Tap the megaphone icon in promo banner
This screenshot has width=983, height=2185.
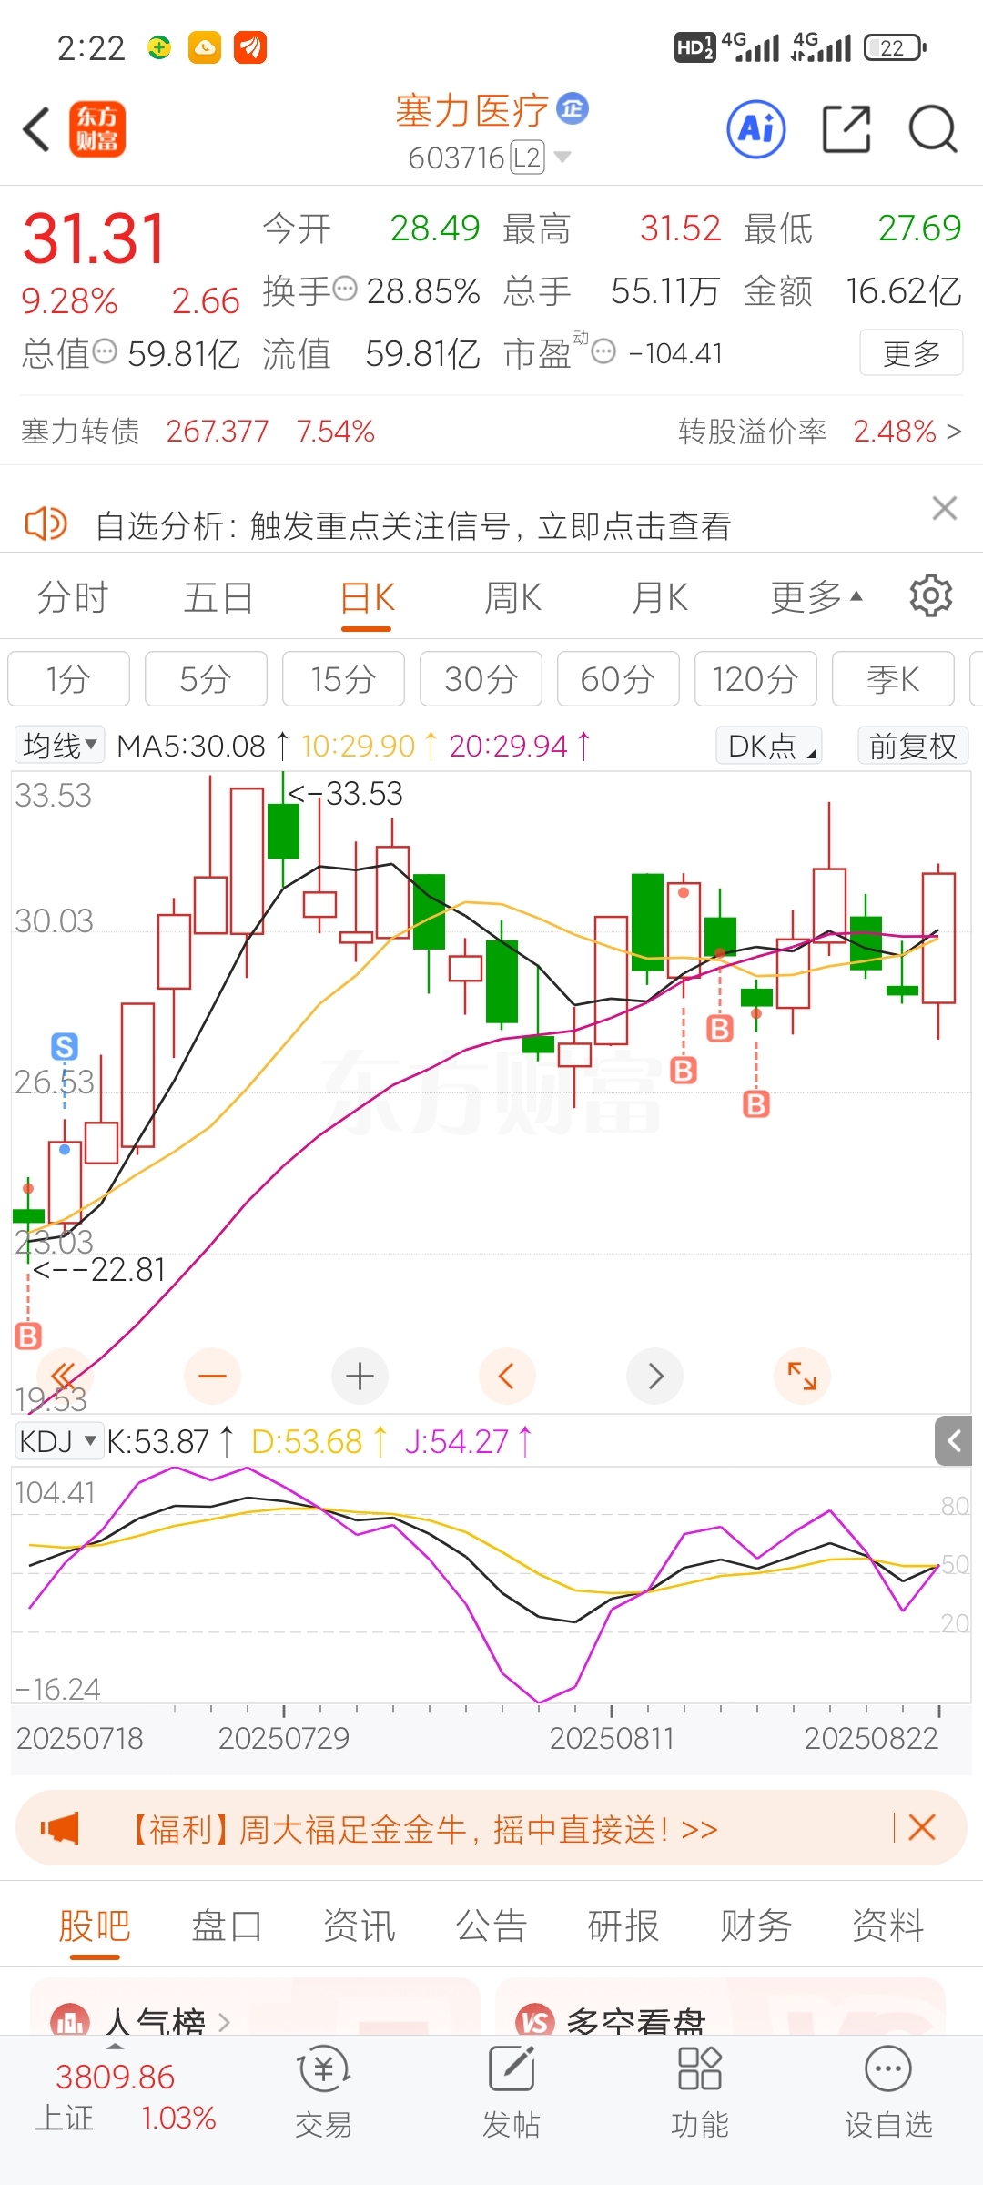60,1828
